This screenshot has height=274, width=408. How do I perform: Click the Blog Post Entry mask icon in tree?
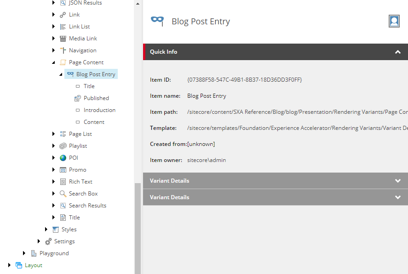70,74
